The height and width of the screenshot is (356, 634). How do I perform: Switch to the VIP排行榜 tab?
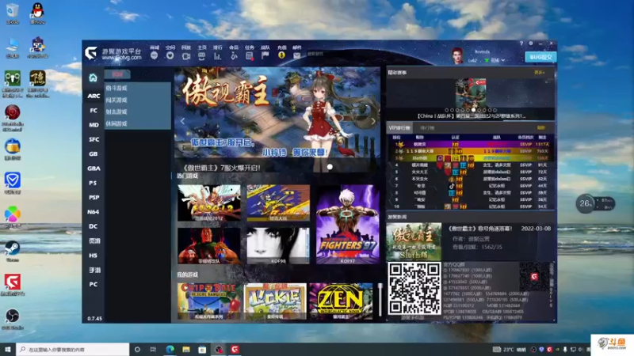399,128
